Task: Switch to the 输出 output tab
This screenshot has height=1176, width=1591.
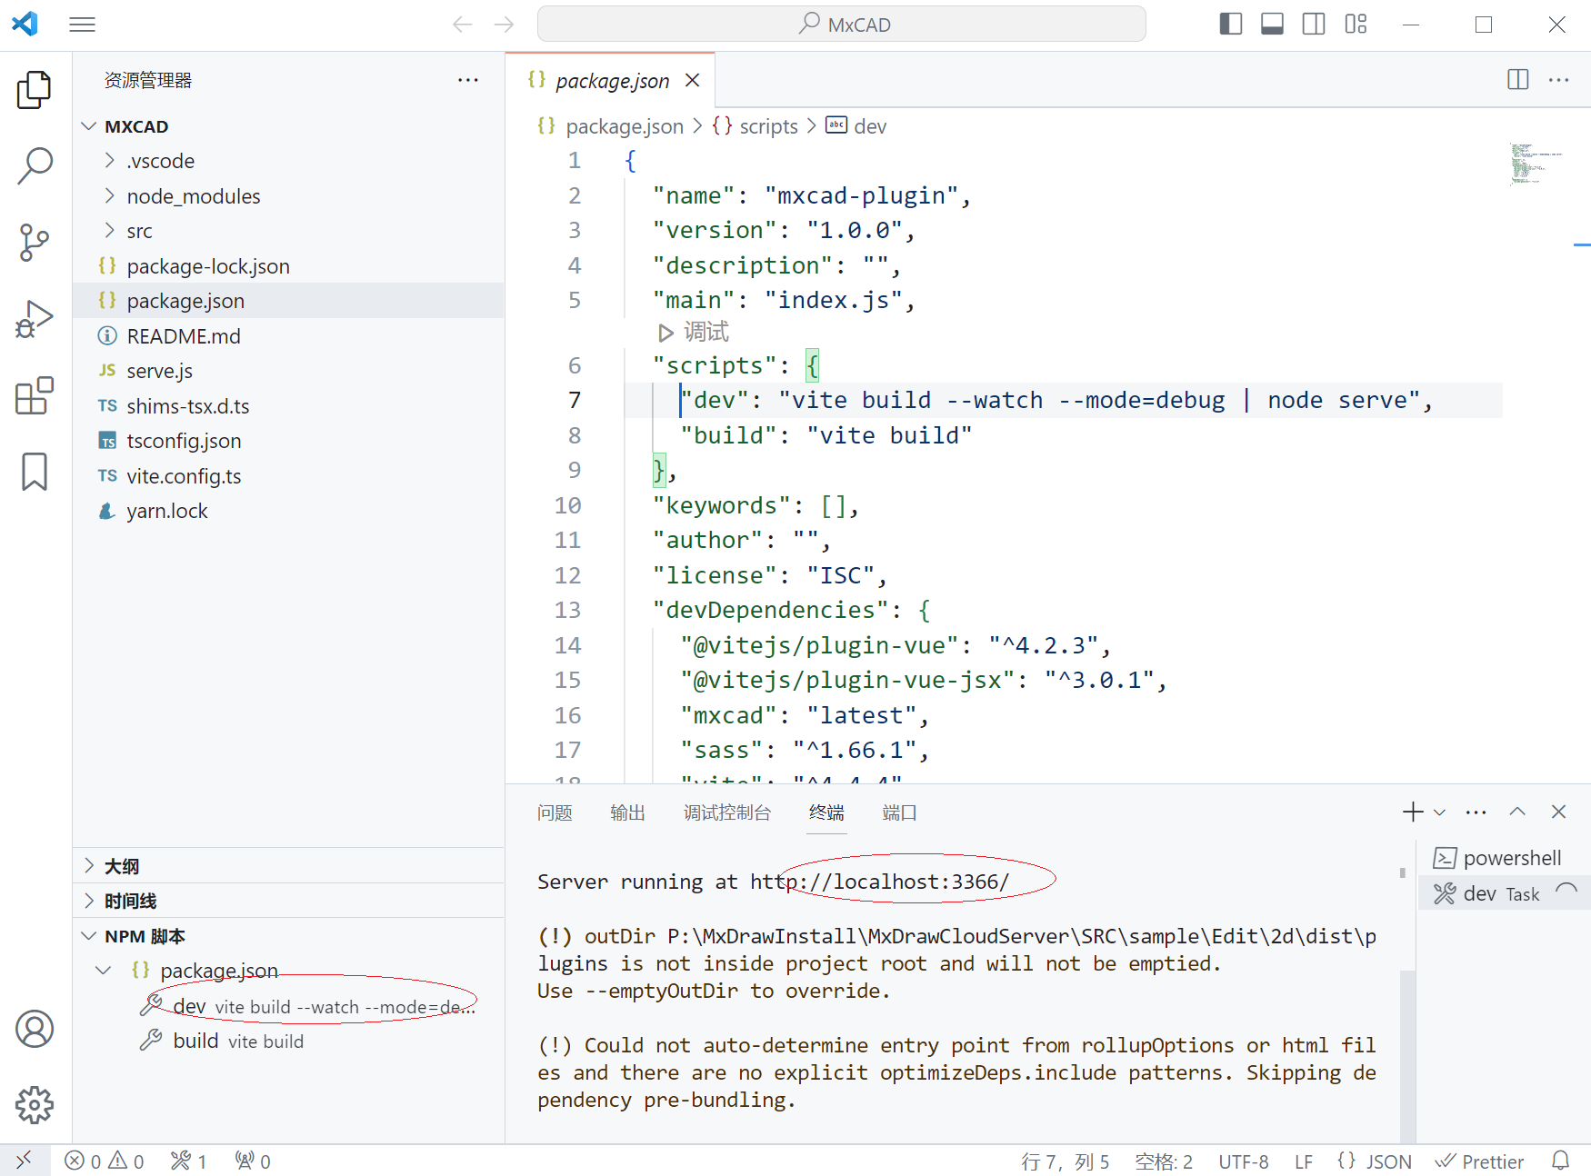Action: point(628,812)
